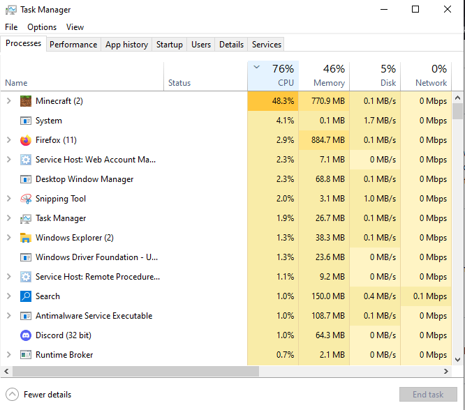Open the Options menu
This screenshot has width=465, height=410.
42,27
